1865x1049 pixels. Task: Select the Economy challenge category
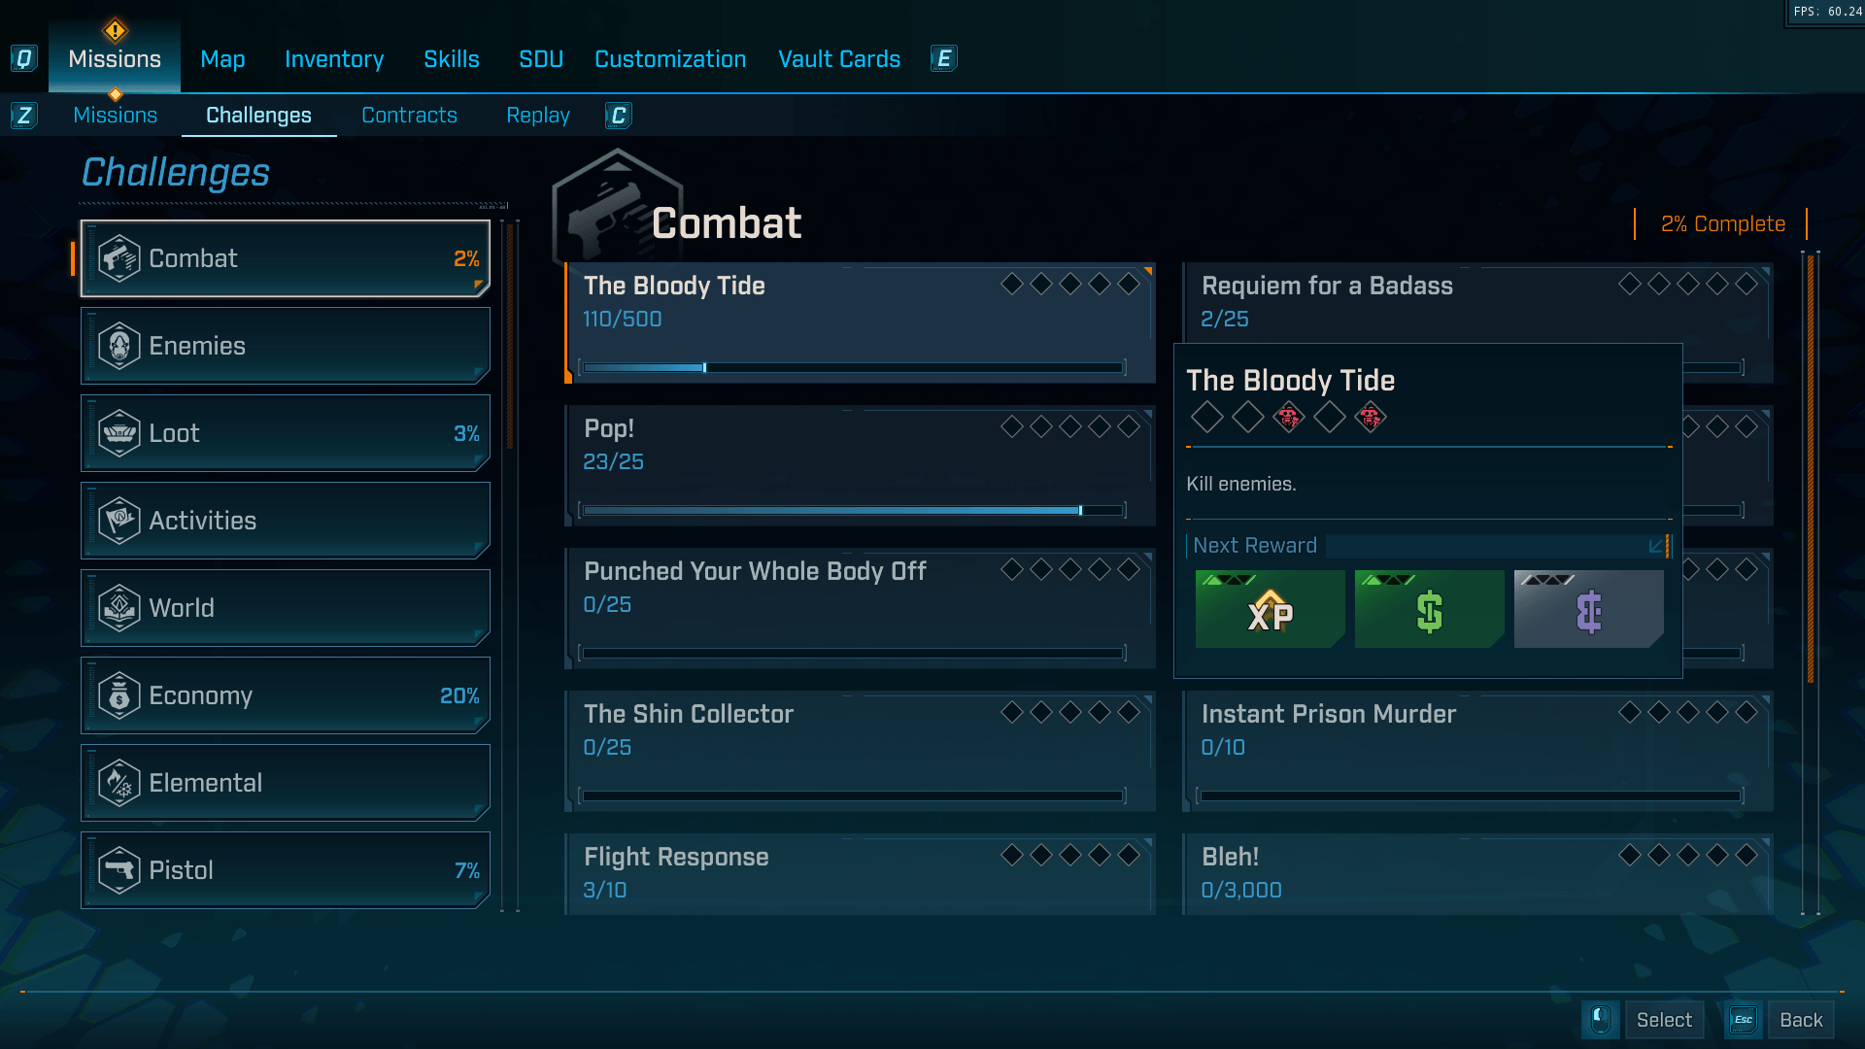(286, 695)
